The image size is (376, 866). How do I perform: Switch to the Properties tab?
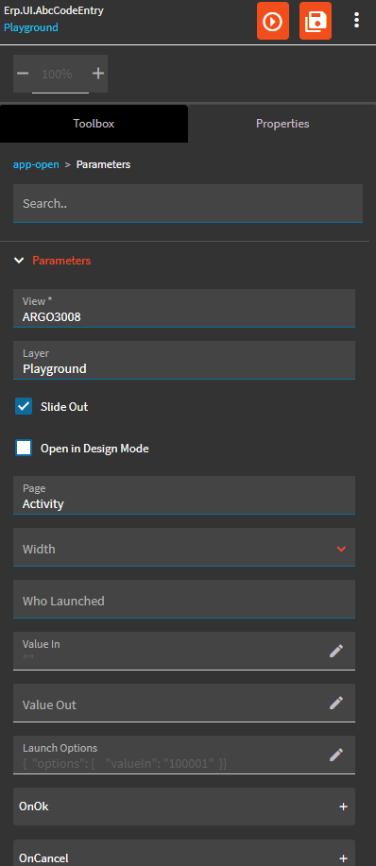[x=282, y=124]
